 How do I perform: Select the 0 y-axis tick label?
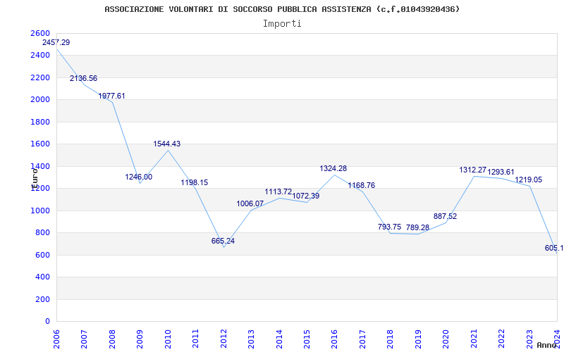pyautogui.click(x=47, y=322)
